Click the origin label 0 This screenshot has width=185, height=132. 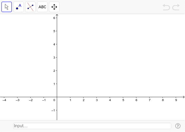54,100
